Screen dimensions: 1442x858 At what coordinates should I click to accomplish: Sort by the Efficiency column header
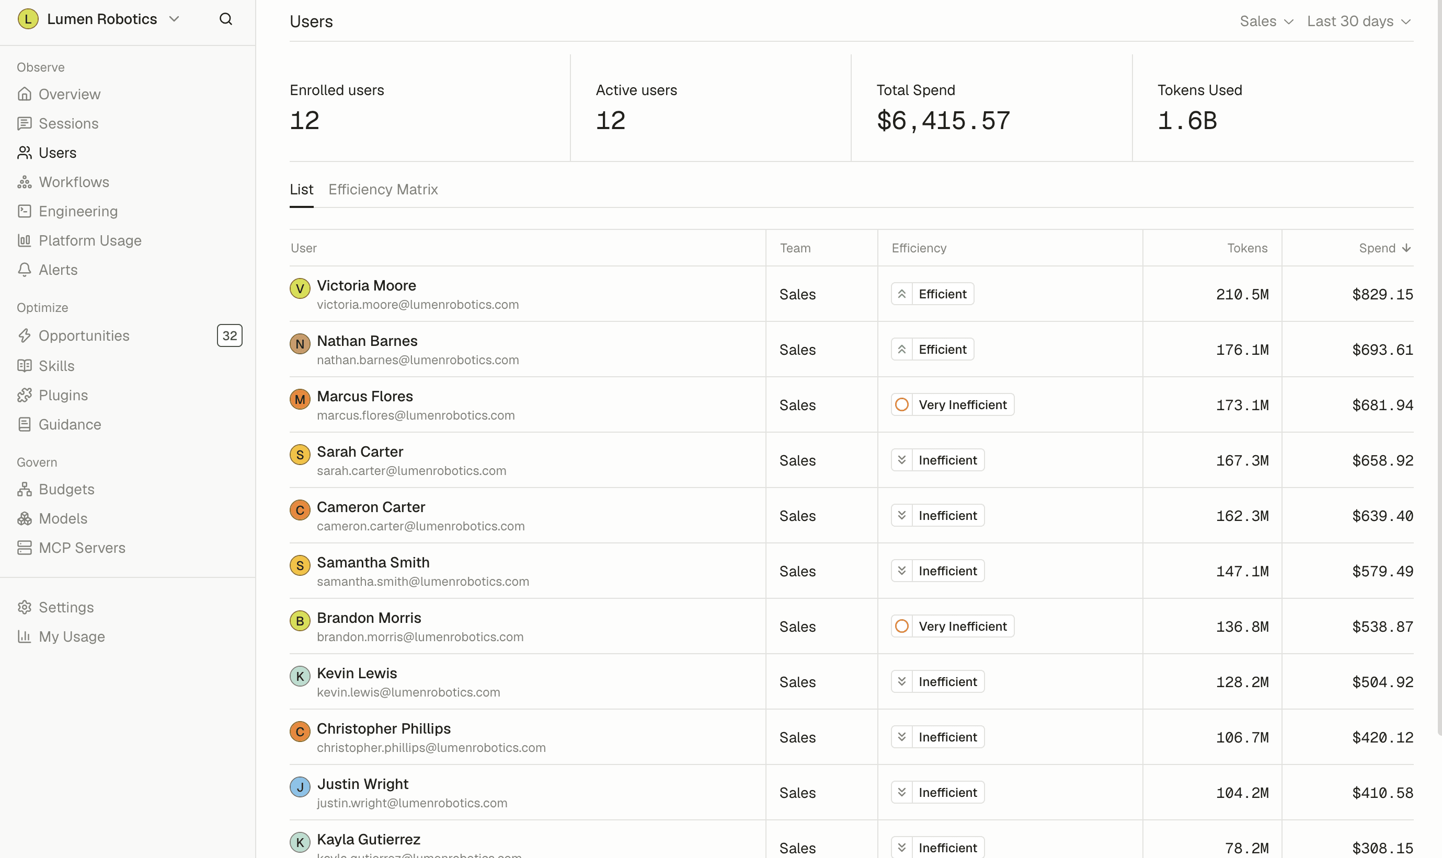(x=919, y=248)
